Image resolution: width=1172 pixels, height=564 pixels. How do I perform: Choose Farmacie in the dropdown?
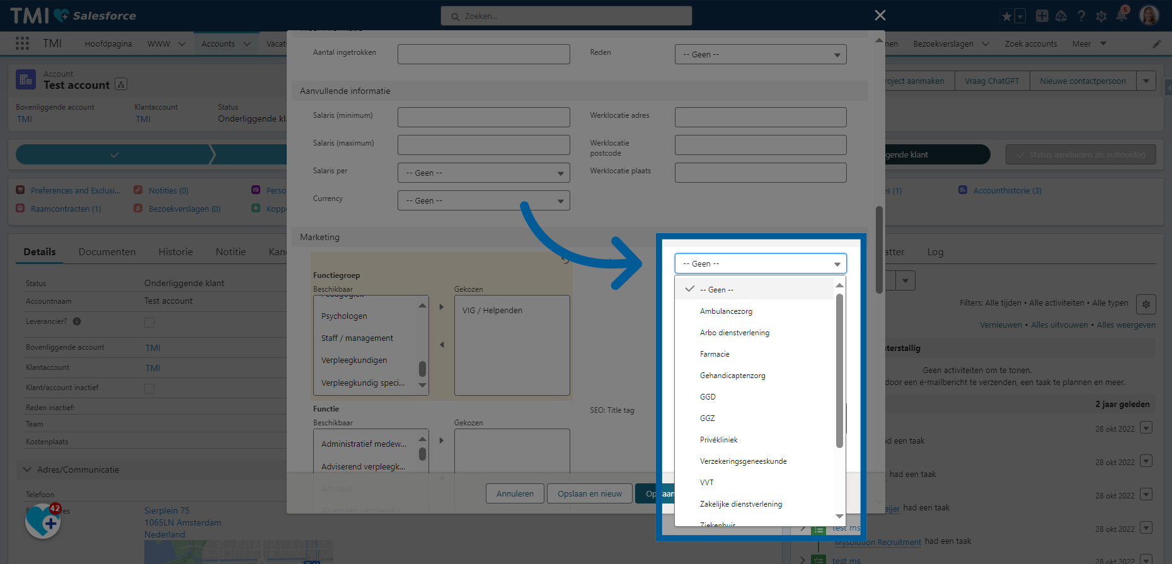[754, 354]
